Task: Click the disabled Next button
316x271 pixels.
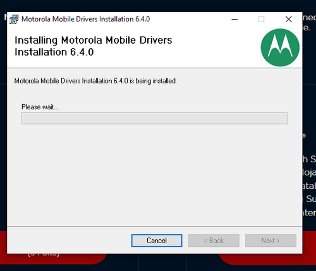Action: (270, 241)
